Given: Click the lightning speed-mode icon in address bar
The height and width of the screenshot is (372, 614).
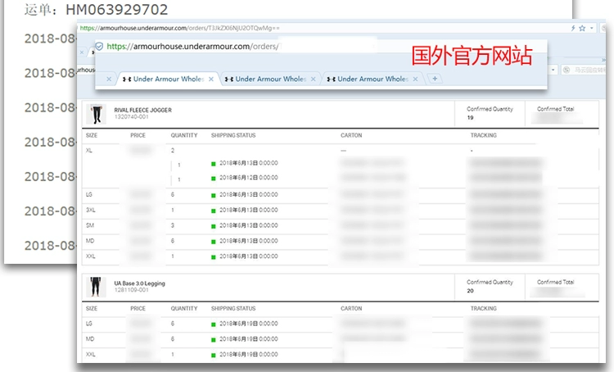Looking at the screenshot, I should [573, 28].
